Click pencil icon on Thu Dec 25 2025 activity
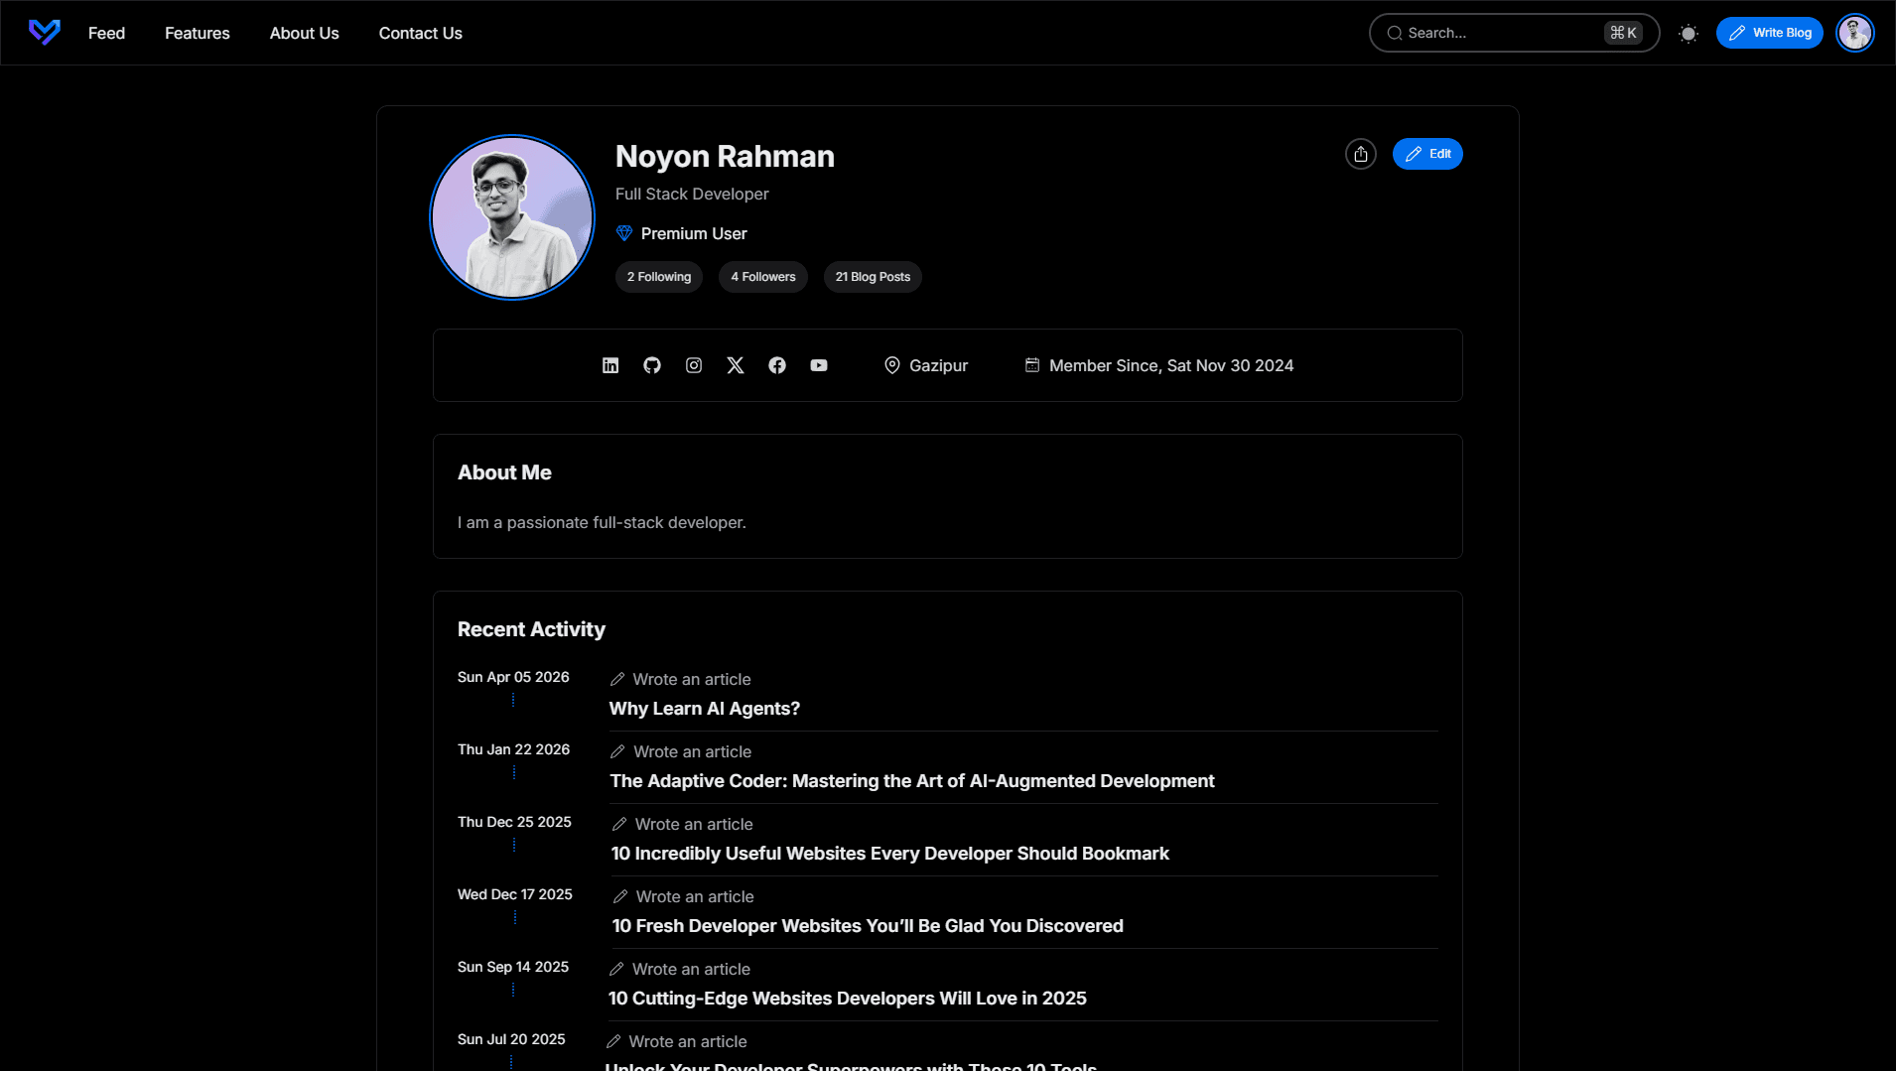This screenshot has width=1896, height=1071. [619, 824]
